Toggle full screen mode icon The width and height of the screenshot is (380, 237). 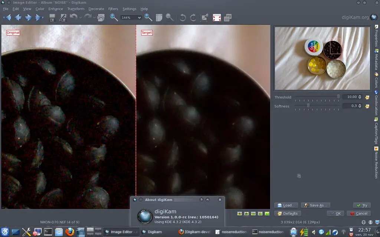[217, 17]
